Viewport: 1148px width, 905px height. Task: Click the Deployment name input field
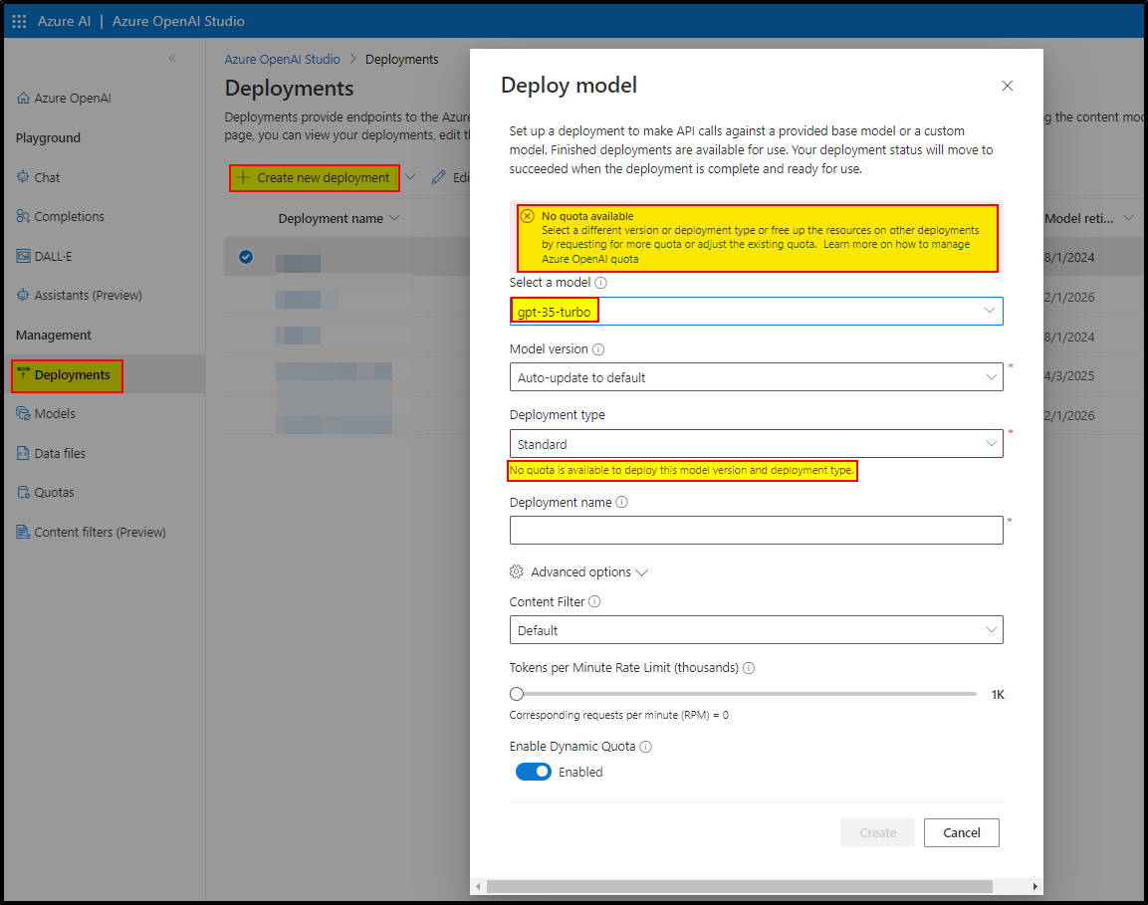point(756,530)
